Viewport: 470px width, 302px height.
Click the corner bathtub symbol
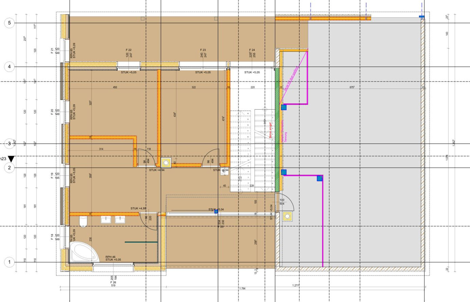click(83, 252)
